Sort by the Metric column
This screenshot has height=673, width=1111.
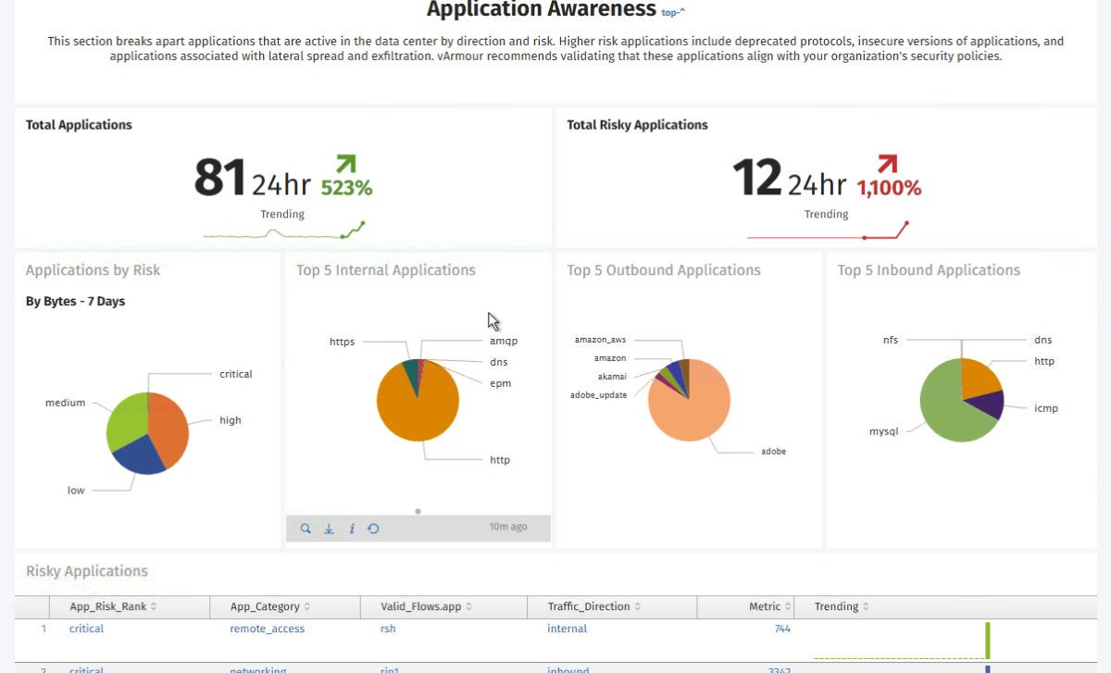coord(769,606)
